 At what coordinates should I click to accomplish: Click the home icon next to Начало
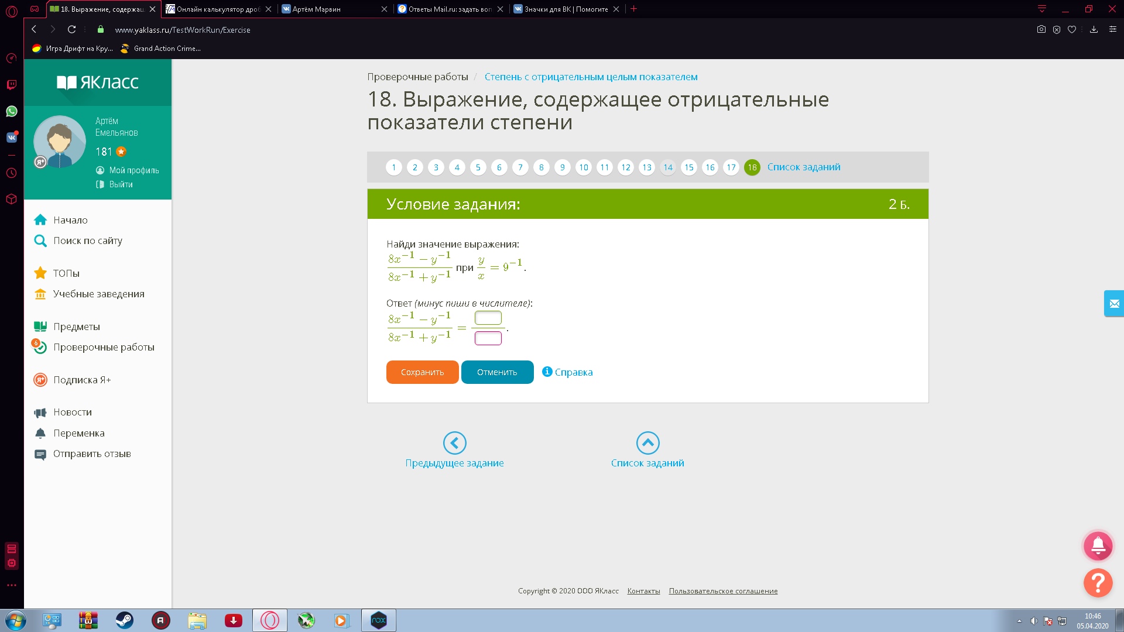click(x=40, y=220)
